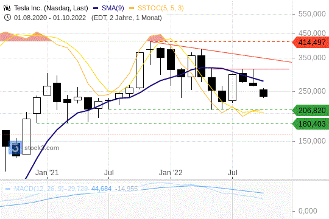The image size is (329, 219).
Task: Click the green dashed 180,403 support line
Action: [164, 123]
